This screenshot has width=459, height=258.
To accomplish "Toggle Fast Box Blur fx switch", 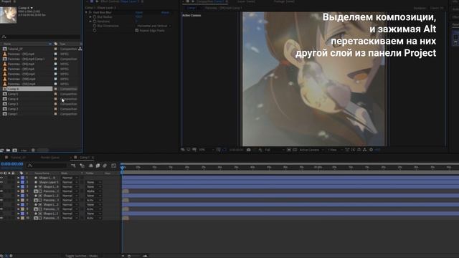I will point(90,13).
